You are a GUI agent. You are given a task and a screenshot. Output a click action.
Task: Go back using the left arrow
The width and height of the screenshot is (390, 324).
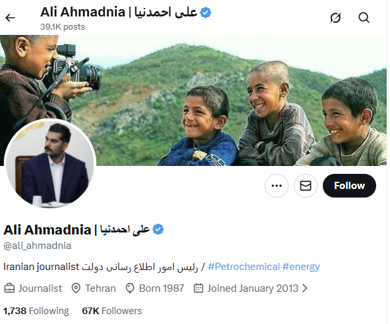10,18
